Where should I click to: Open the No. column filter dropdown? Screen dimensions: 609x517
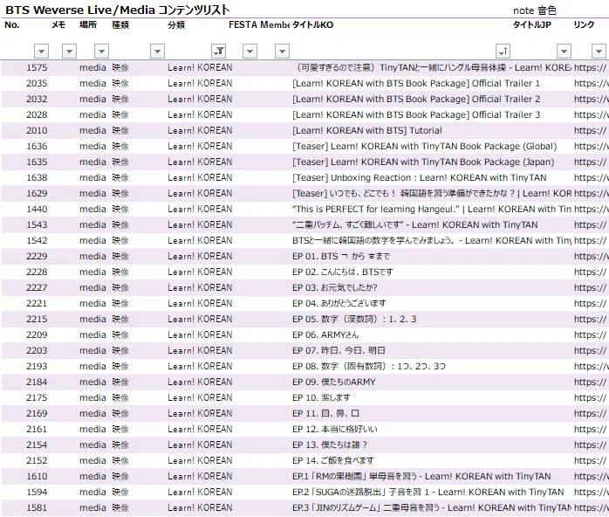pyautogui.click(x=41, y=51)
